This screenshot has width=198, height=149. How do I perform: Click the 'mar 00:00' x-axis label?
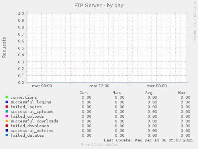coord(42,86)
